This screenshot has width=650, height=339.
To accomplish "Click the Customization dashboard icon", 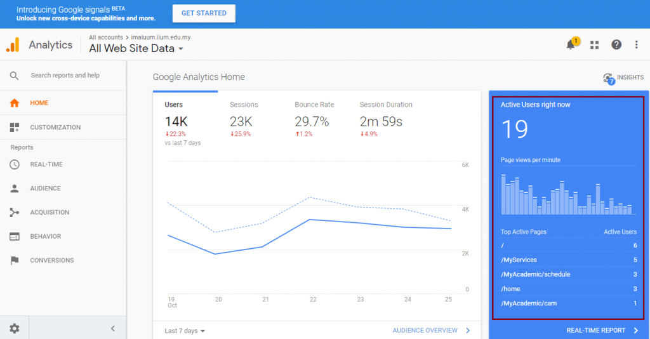I will click(x=15, y=127).
